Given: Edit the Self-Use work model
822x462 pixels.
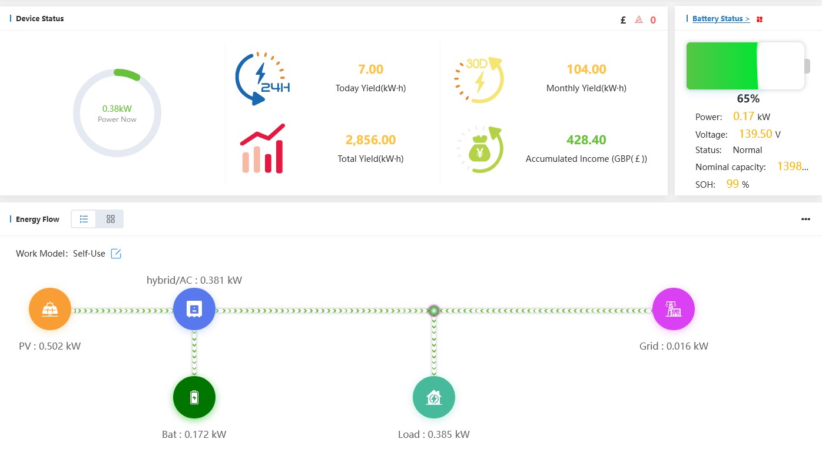Looking at the screenshot, I should click(x=116, y=254).
